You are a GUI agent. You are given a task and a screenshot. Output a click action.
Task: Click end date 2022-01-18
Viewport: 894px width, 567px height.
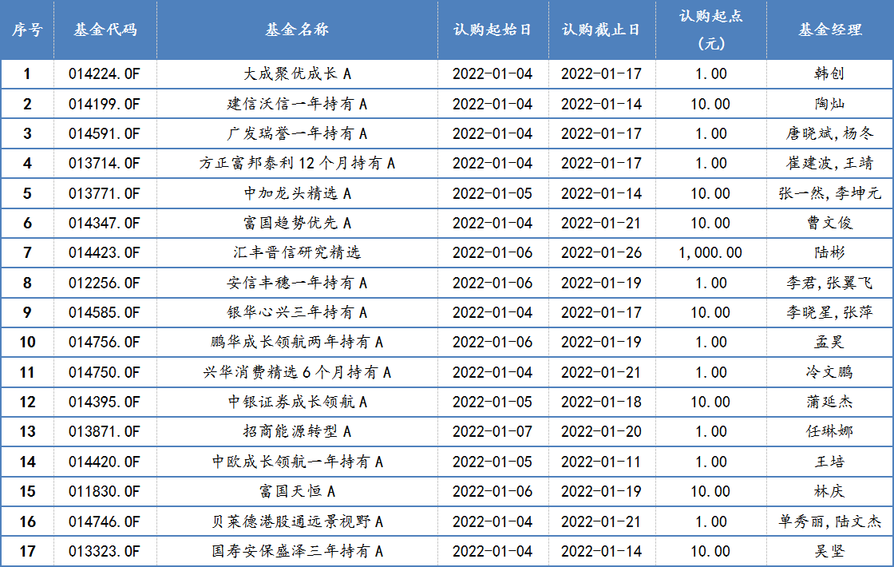tap(602, 402)
